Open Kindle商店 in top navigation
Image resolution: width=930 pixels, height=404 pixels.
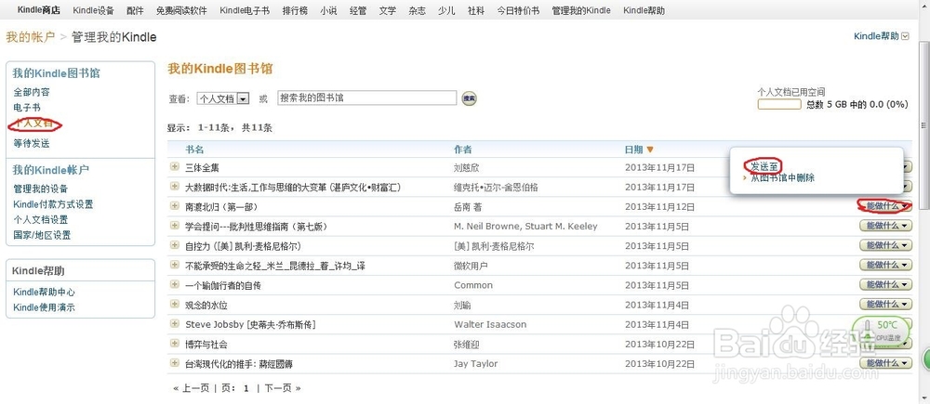coord(38,10)
